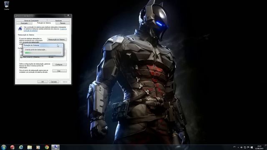Show hidden tray icons arrow
The image size is (267, 150).
(238, 147)
